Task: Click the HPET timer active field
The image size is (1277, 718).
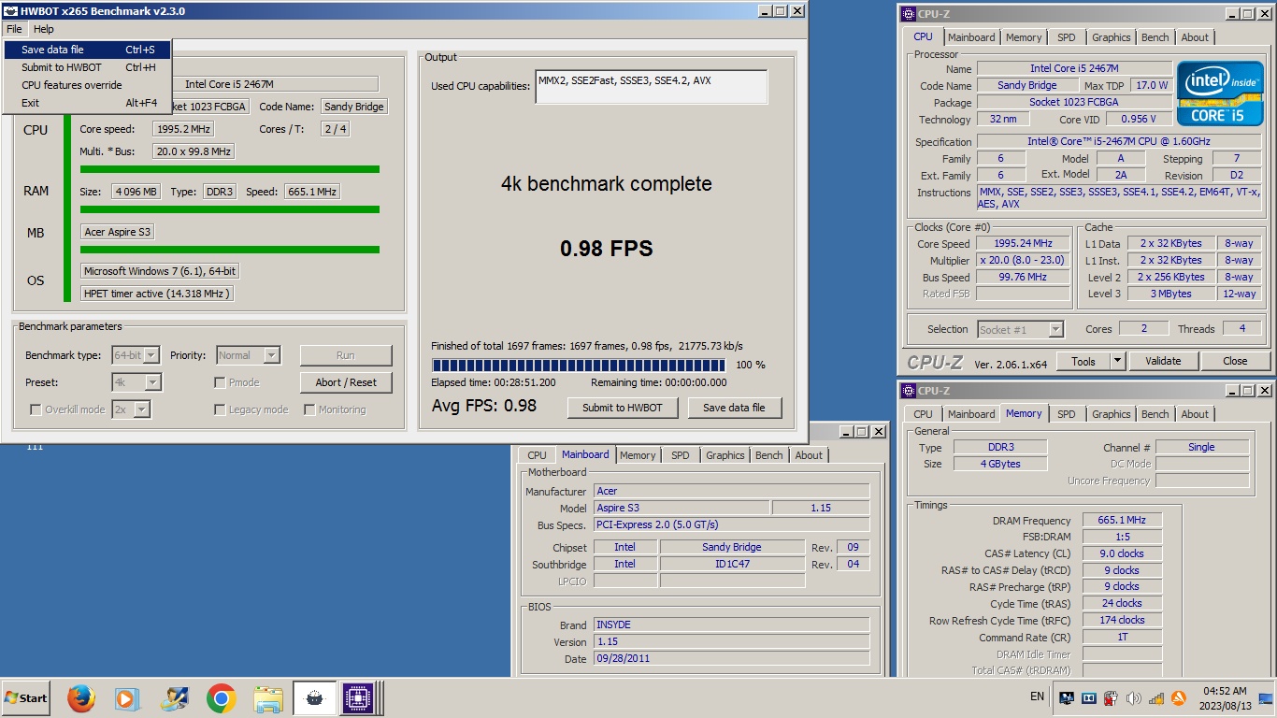Action: point(156,294)
